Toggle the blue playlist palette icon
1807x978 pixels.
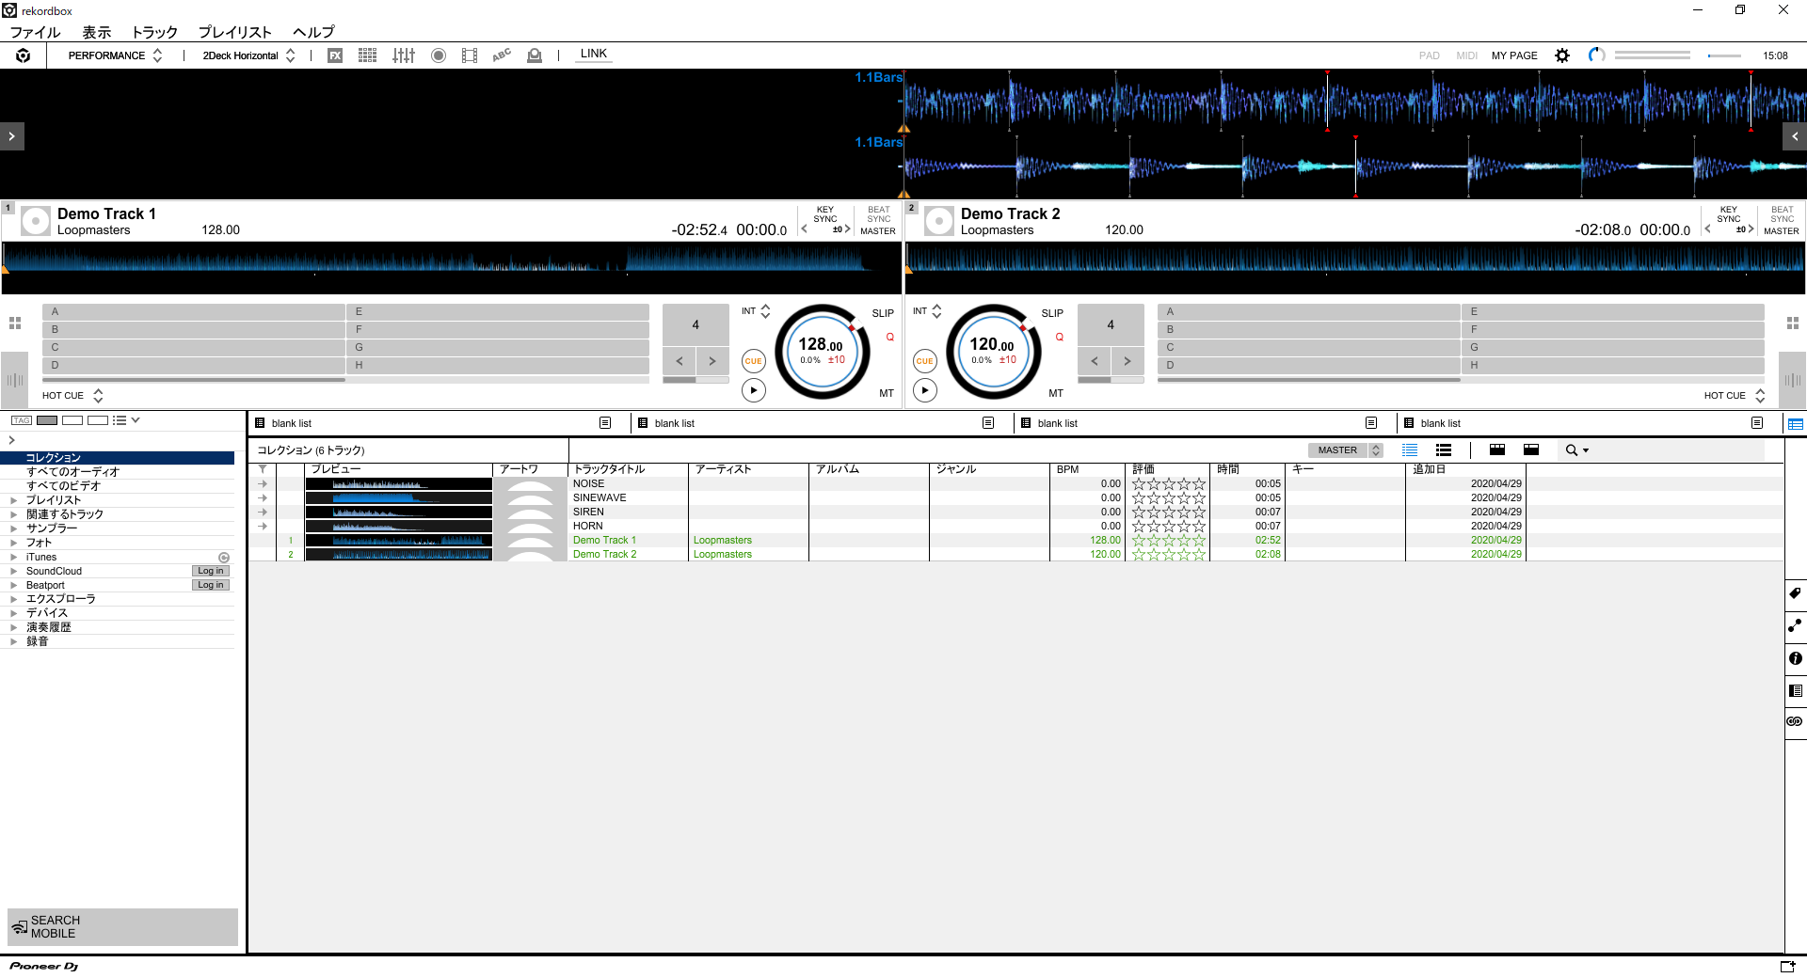coord(1796,424)
